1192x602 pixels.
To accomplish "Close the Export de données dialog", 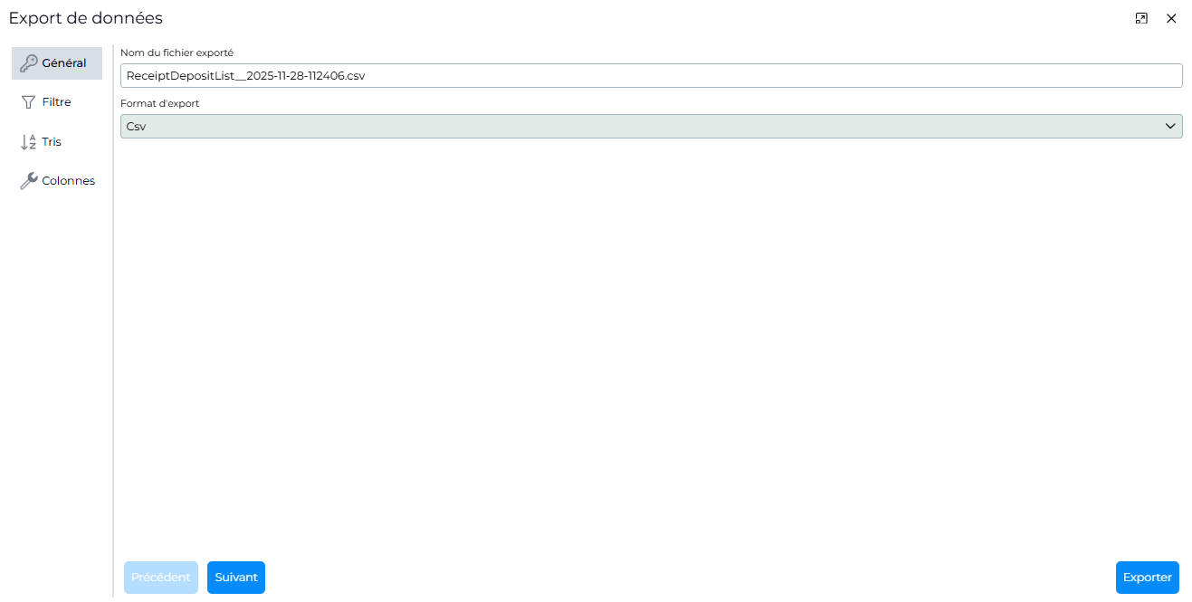I will (1171, 18).
